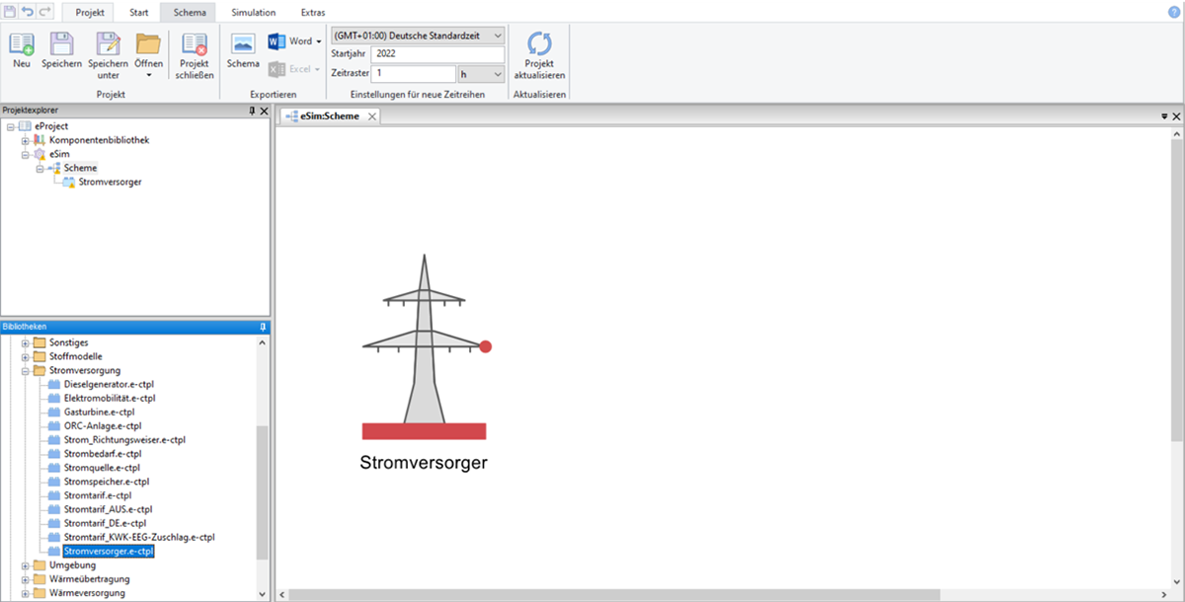Close project with Projekt schließen icon
Image resolution: width=1185 pixels, height=602 pixels.
[x=195, y=44]
